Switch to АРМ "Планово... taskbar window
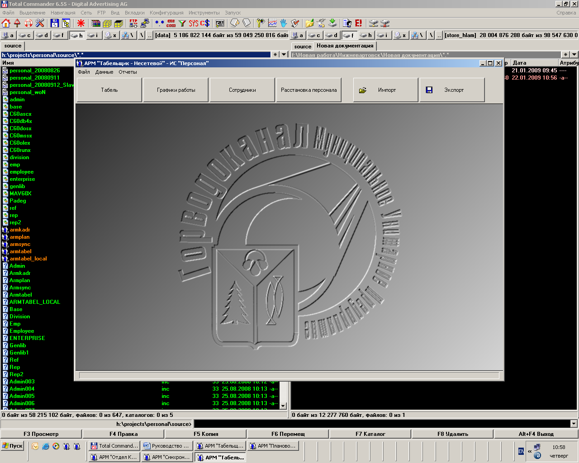 point(273,446)
